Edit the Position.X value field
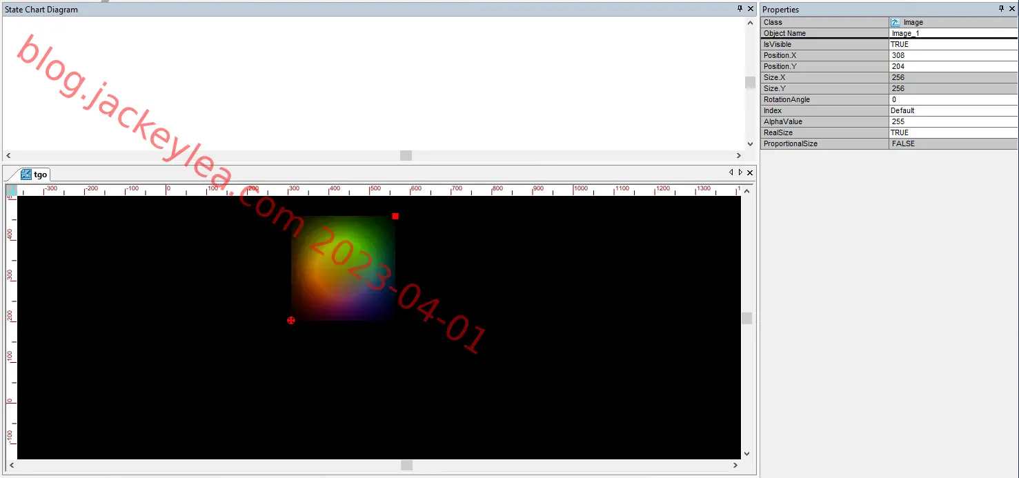Viewport: 1019px width, 478px height. coord(953,55)
